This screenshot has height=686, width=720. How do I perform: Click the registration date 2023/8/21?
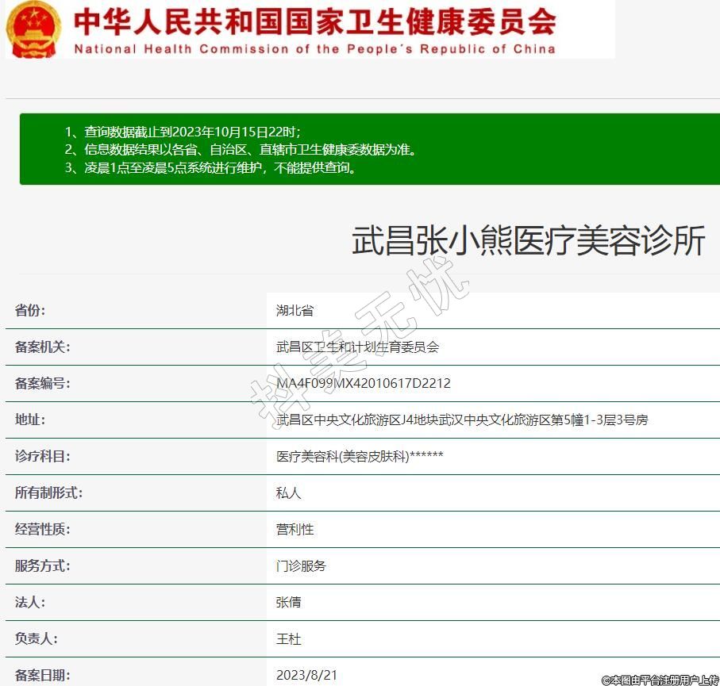pyautogui.click(x=306, y=675)
